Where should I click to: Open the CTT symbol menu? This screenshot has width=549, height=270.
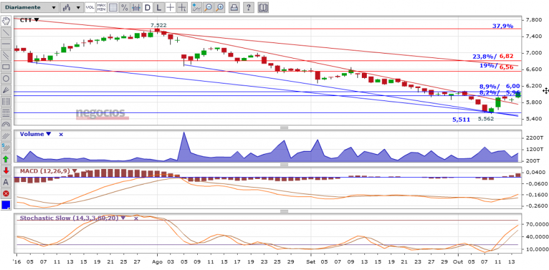click(x=29, y=21)
